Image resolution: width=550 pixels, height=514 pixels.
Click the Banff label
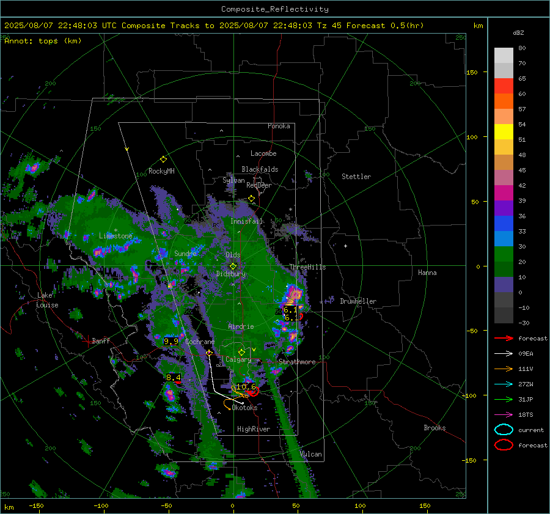(101, 341)
